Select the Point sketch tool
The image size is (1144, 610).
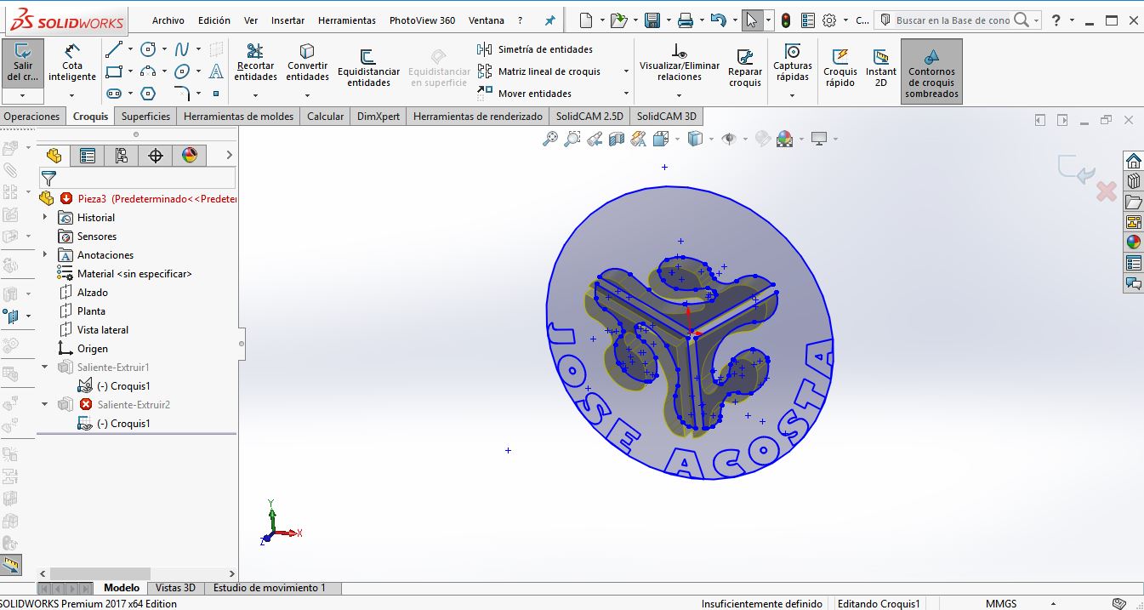coord(216,94)
